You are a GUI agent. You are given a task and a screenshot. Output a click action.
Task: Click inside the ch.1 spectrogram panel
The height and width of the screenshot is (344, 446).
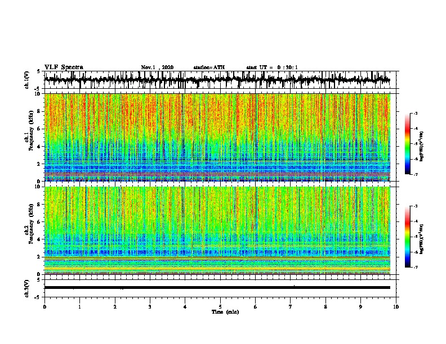217,137
